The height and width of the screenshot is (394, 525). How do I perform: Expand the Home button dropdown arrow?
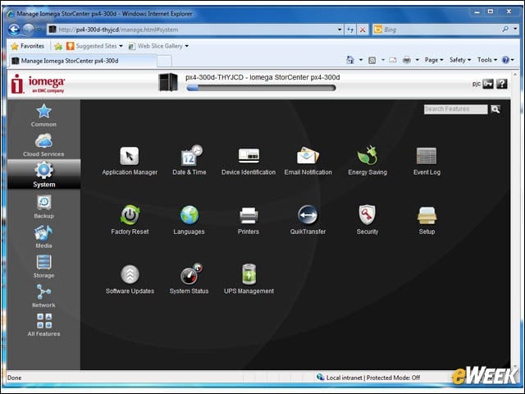(361, 60)
